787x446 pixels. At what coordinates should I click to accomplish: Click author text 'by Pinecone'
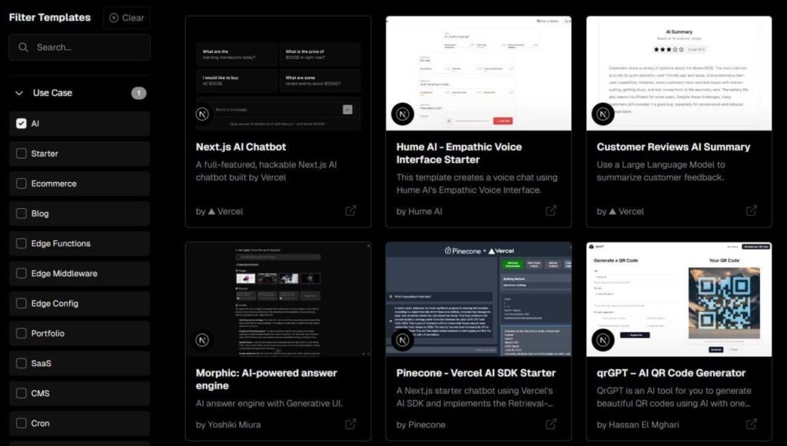click(420, 425)
